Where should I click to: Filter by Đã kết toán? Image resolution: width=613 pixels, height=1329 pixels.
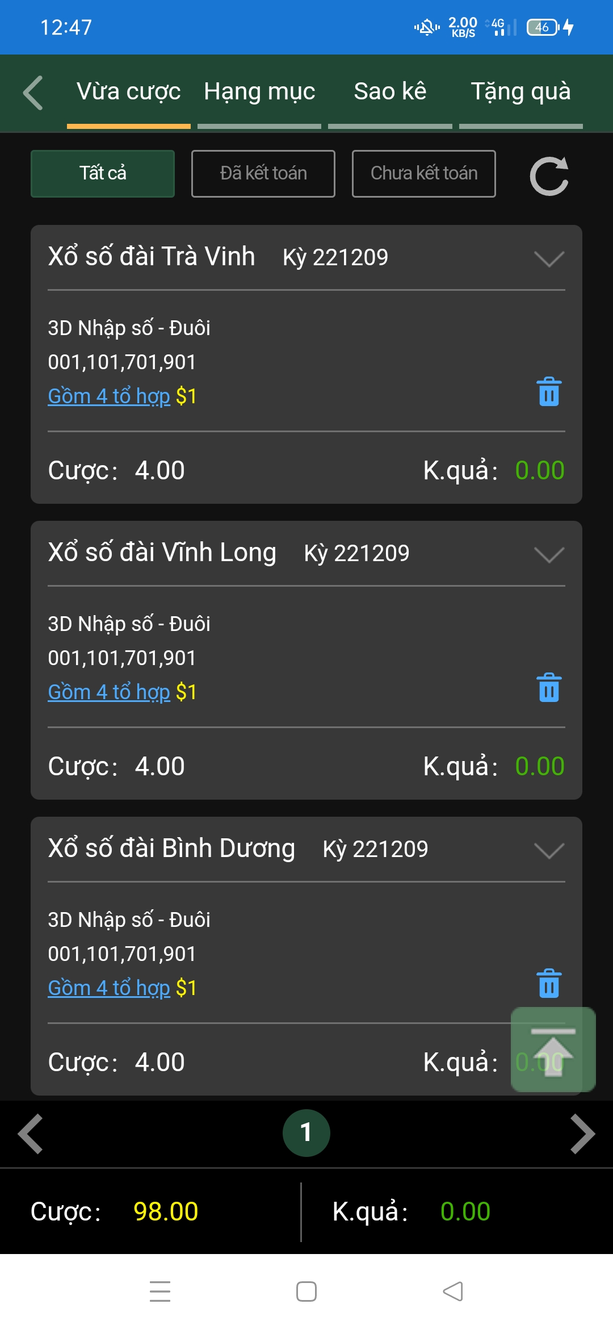[x=263, y=174]
